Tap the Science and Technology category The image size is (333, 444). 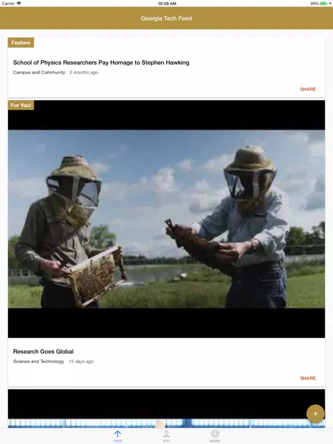[x=39, y=361]
